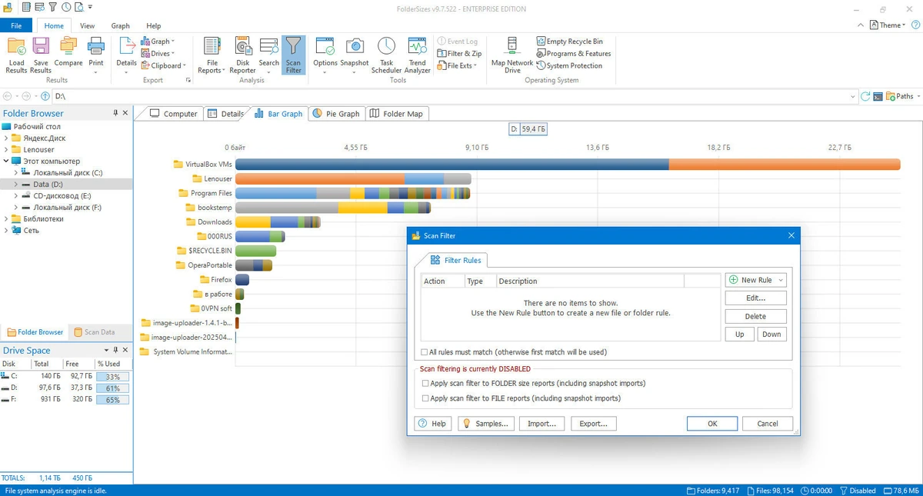Click the Scan Filter ribbon icon
Viewport: 923px width, 496px height.
(293, 55)
